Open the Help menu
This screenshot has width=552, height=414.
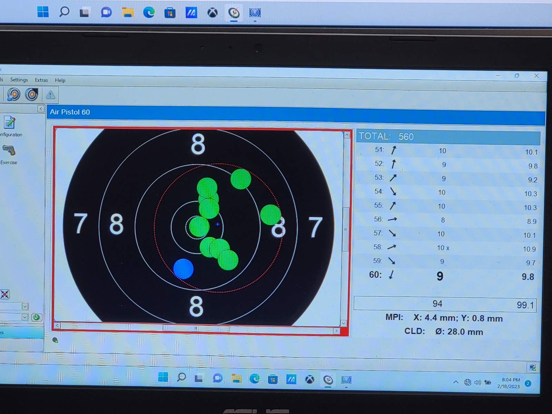[60, 80]
